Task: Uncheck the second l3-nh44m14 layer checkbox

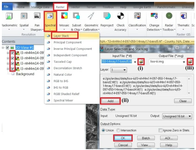Action: 13,58
